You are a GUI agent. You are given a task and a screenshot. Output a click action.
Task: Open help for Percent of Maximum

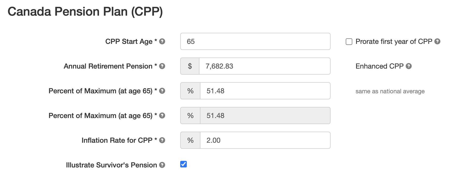tap(162, 91)
